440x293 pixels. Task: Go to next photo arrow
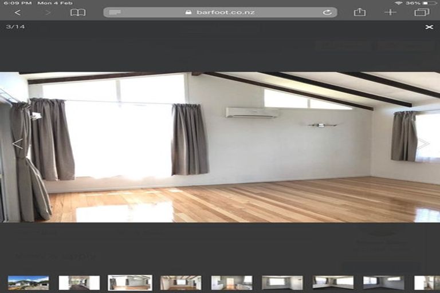[x=423, y=144]
